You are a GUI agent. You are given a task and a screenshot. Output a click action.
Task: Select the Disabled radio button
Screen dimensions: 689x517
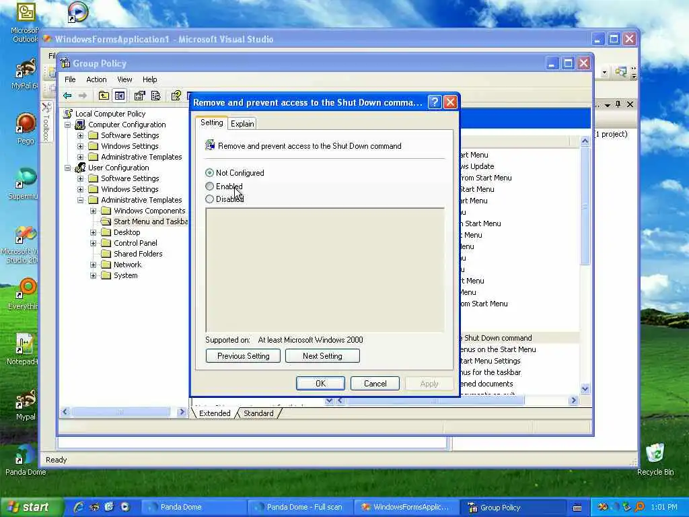[210, 199]
